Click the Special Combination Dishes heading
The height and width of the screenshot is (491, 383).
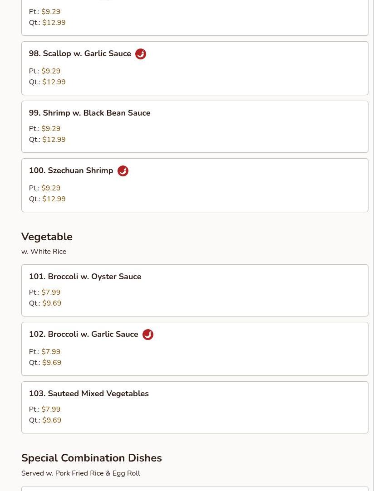tap(91, 458)
